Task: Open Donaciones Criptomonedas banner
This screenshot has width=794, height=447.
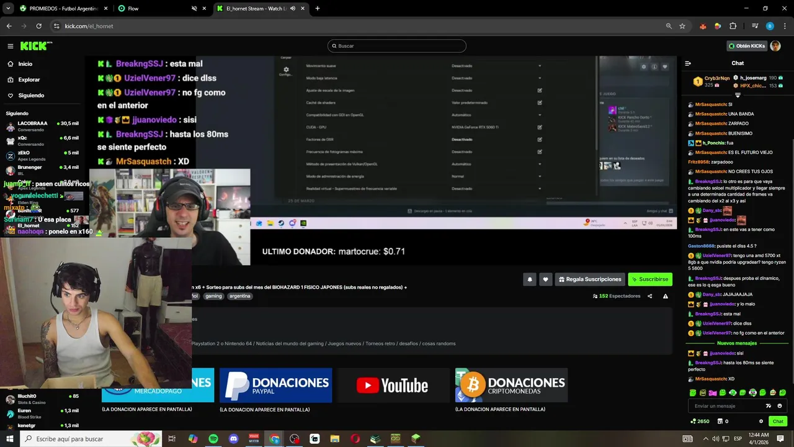Action: (x=511, y=386)
